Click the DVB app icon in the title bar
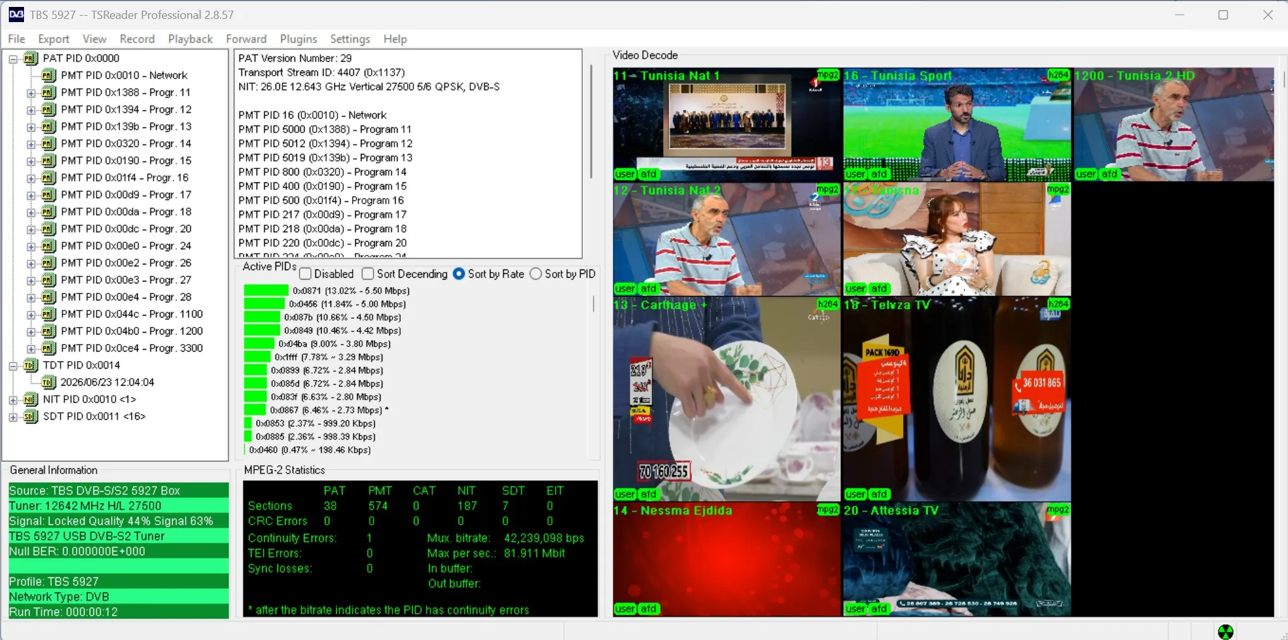The width and height of the screenshot is (1288, 640). (x=16, y=15)
